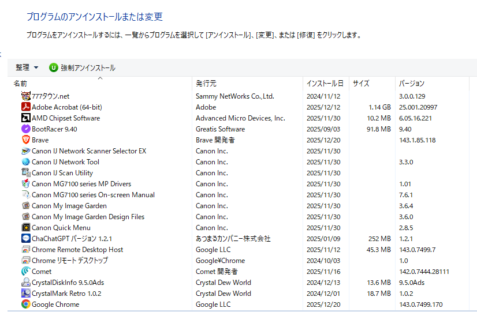Click the AMD Chipset Software icon
Viewport: 477px width, 312px height.
(26, 118)
